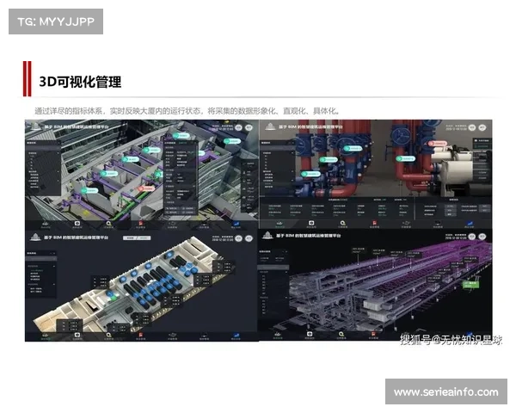
Task: Click BIM platform logo in pump-room panel
Action: click(x=270, y=126)
